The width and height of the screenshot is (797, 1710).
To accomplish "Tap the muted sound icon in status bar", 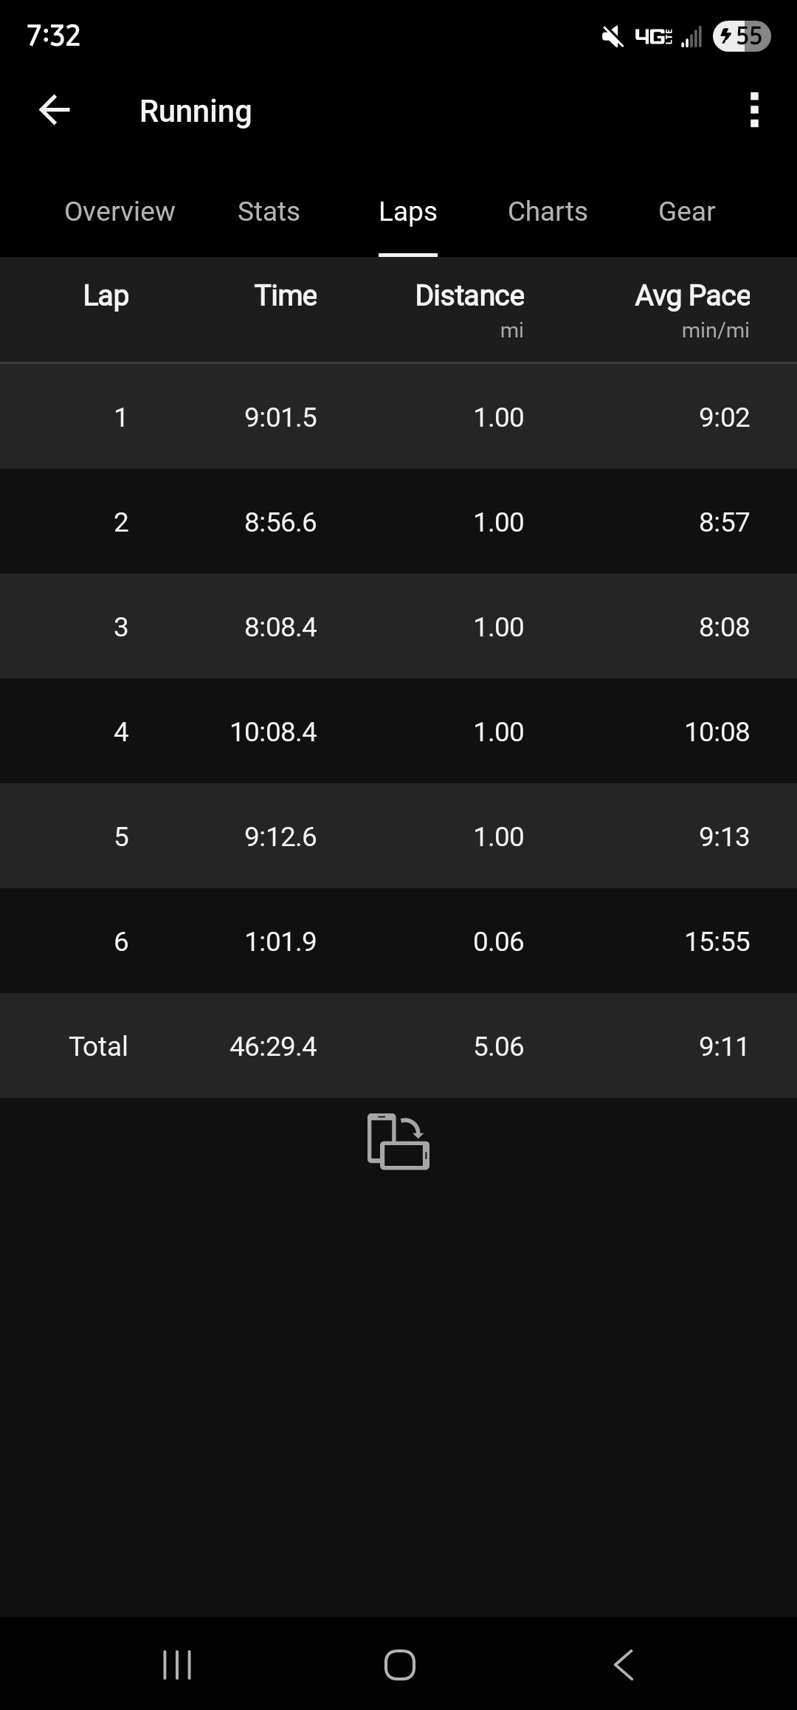I will [613, 35].
